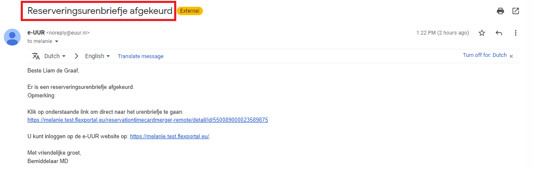
Task: Open the email in a new window
Action: 516,11
